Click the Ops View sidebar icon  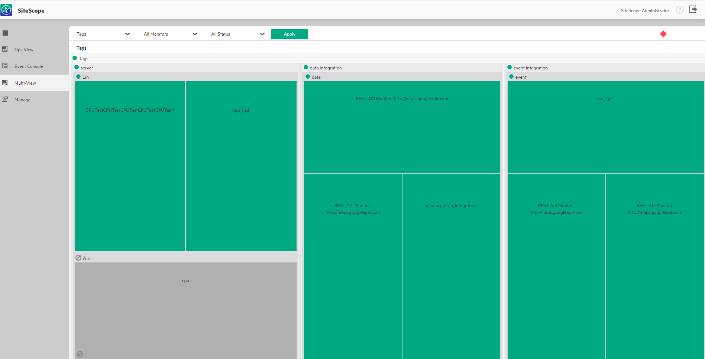click(x=5, y=49)
